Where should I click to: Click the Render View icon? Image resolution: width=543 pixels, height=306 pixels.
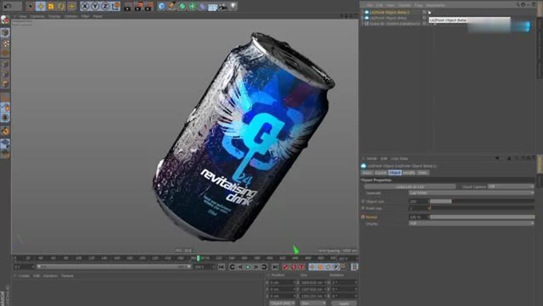click(x=140, y=7)
